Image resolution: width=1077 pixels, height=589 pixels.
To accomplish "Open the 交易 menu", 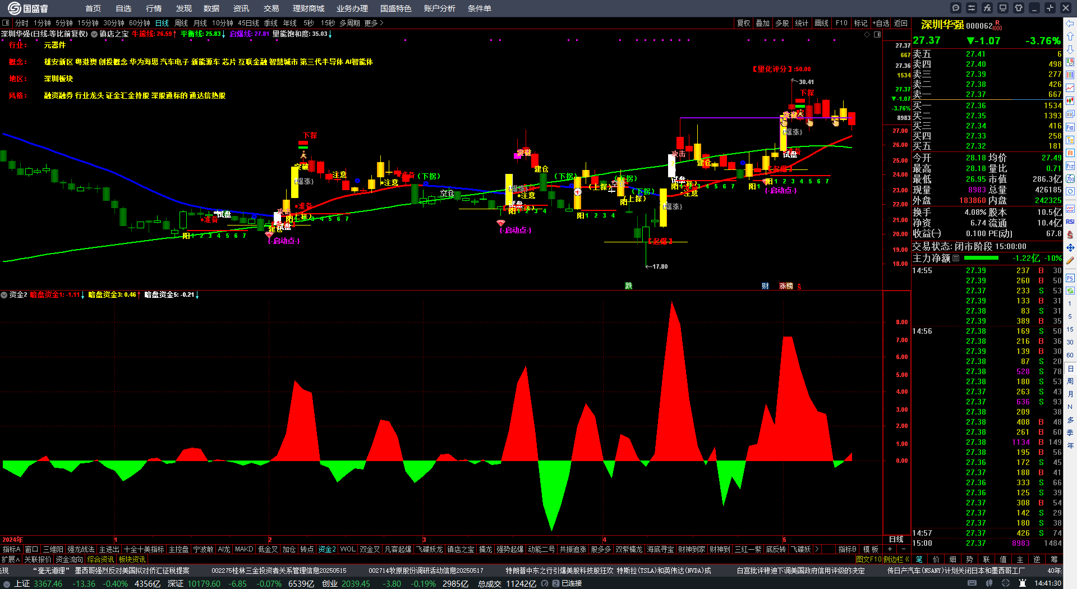I will [271, 8].
